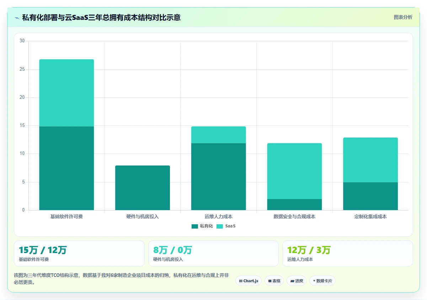Image resolution: width=427 pixels, height=300 pixels.
Task: Click the SaaS segment of 数据安全与合规成本 bar
Action: 295,171
